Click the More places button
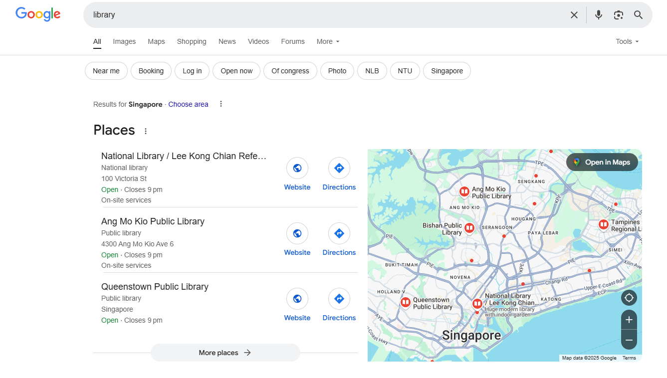 (225, 353)
